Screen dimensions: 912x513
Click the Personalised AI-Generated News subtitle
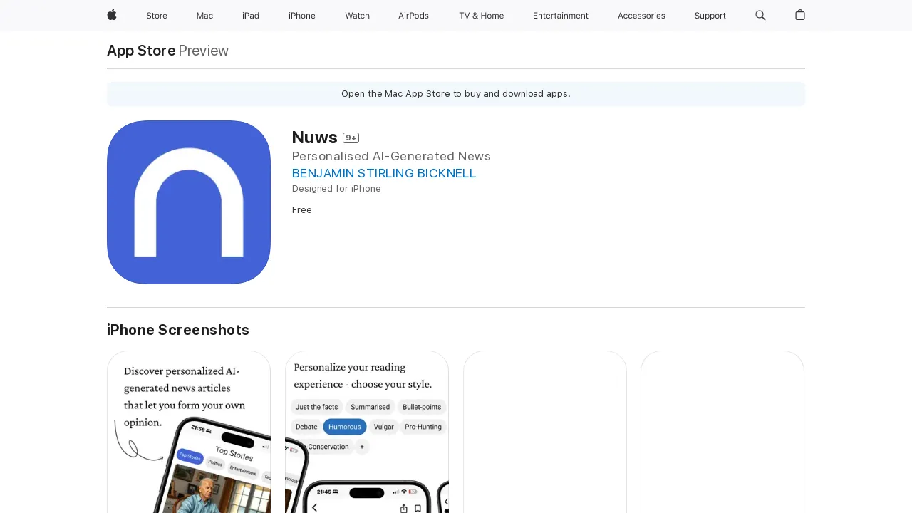coord(391,156)
